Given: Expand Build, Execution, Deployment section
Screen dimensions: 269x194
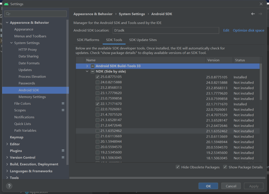Looking at the screenshot, I should click(x=7, y=164).
